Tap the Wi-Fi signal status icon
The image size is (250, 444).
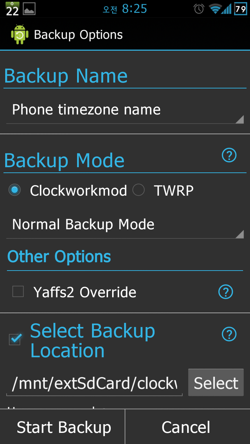pos(215,9)
